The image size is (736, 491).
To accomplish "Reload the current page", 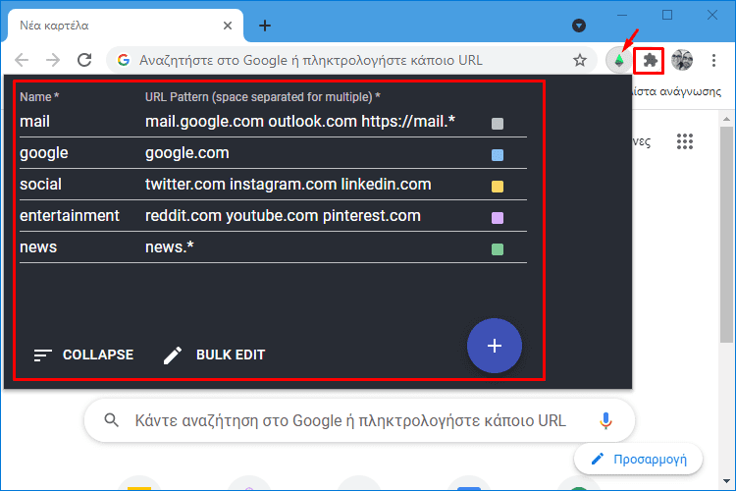I will 84,60.
